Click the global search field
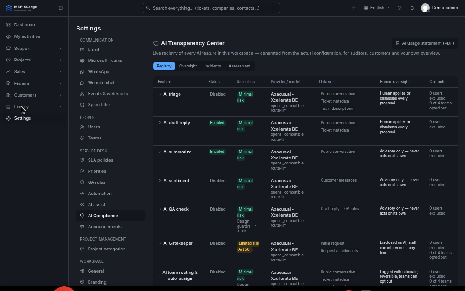 211,8
